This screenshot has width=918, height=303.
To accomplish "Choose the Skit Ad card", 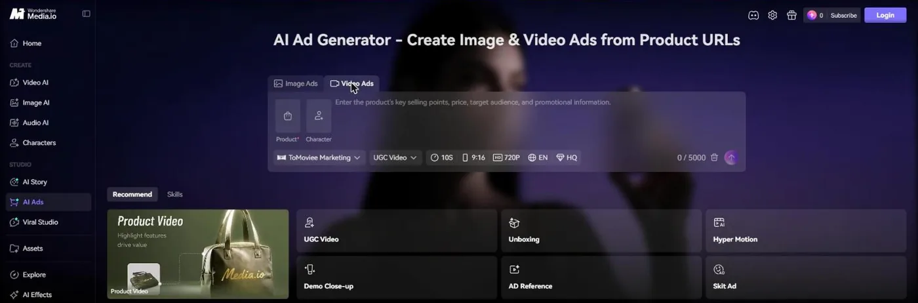I will tap(805, 277).
